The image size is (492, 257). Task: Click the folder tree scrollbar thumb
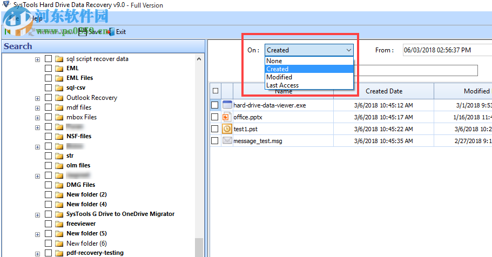199,248
